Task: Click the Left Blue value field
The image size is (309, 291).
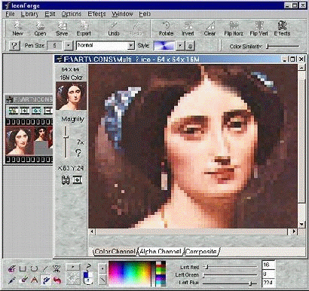Action: point(268,283)
